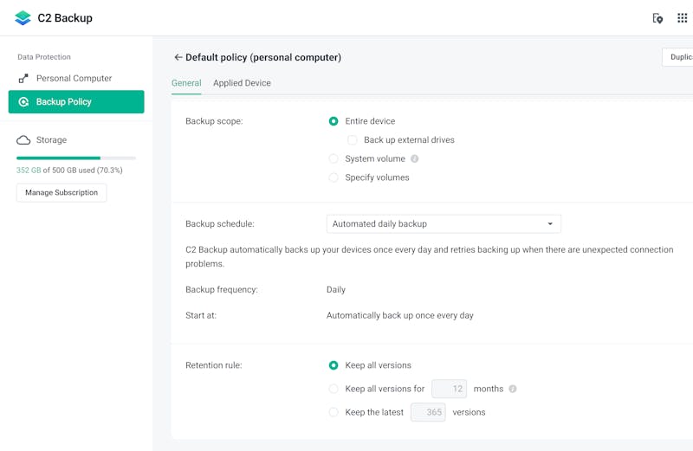This screenshot has width=693, height=451.
Task: Select the System volume radio option
Action: tap(334, 158)
